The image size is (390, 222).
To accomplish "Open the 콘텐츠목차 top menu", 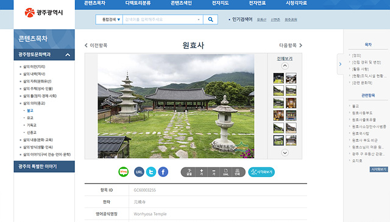I will coord(95,3).
